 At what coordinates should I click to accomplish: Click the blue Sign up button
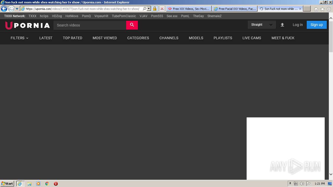coord(317,25)
